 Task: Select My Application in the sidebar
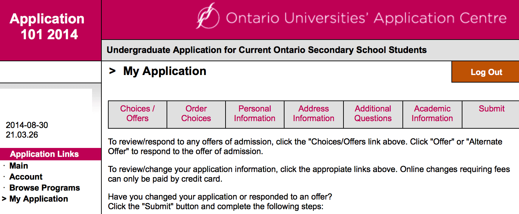pos(39,199)
